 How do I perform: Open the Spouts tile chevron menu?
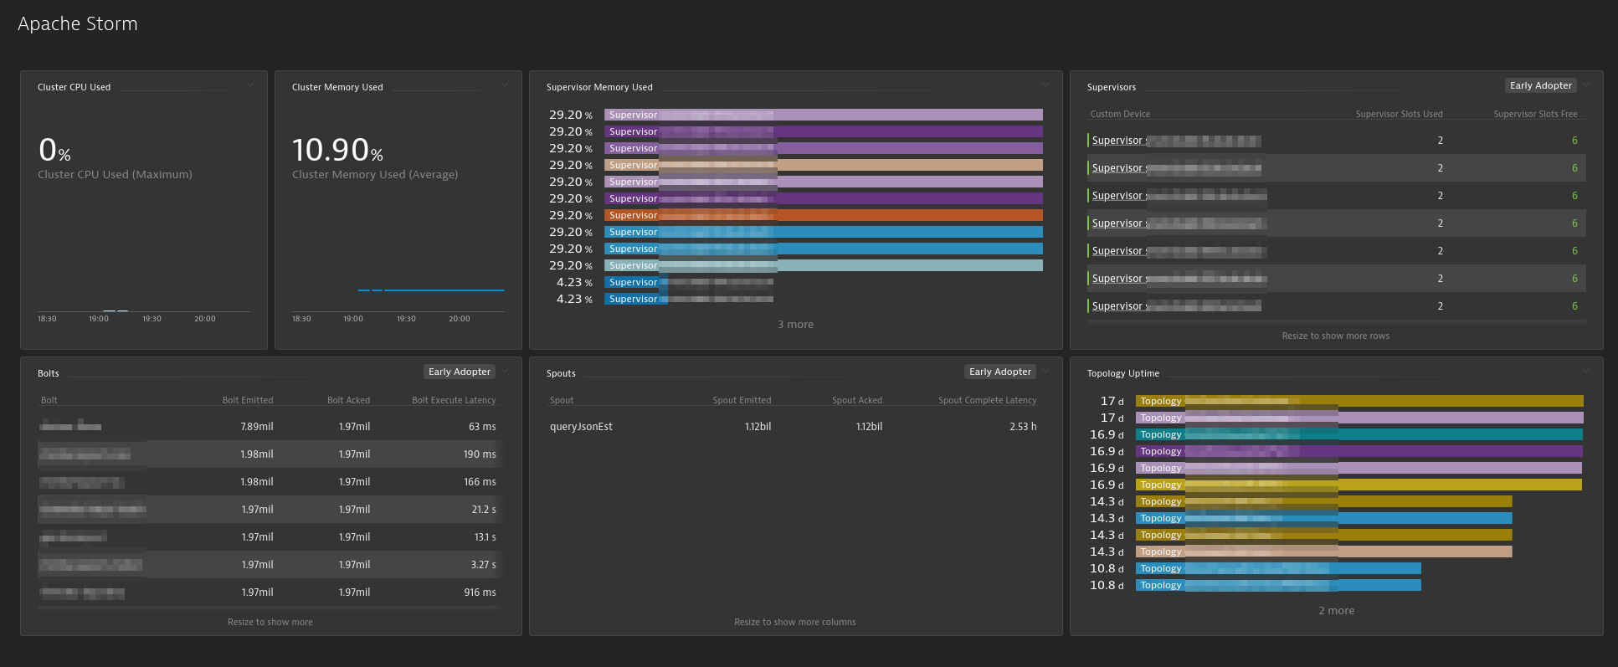pyautogui.click(x=1045, y=371)
